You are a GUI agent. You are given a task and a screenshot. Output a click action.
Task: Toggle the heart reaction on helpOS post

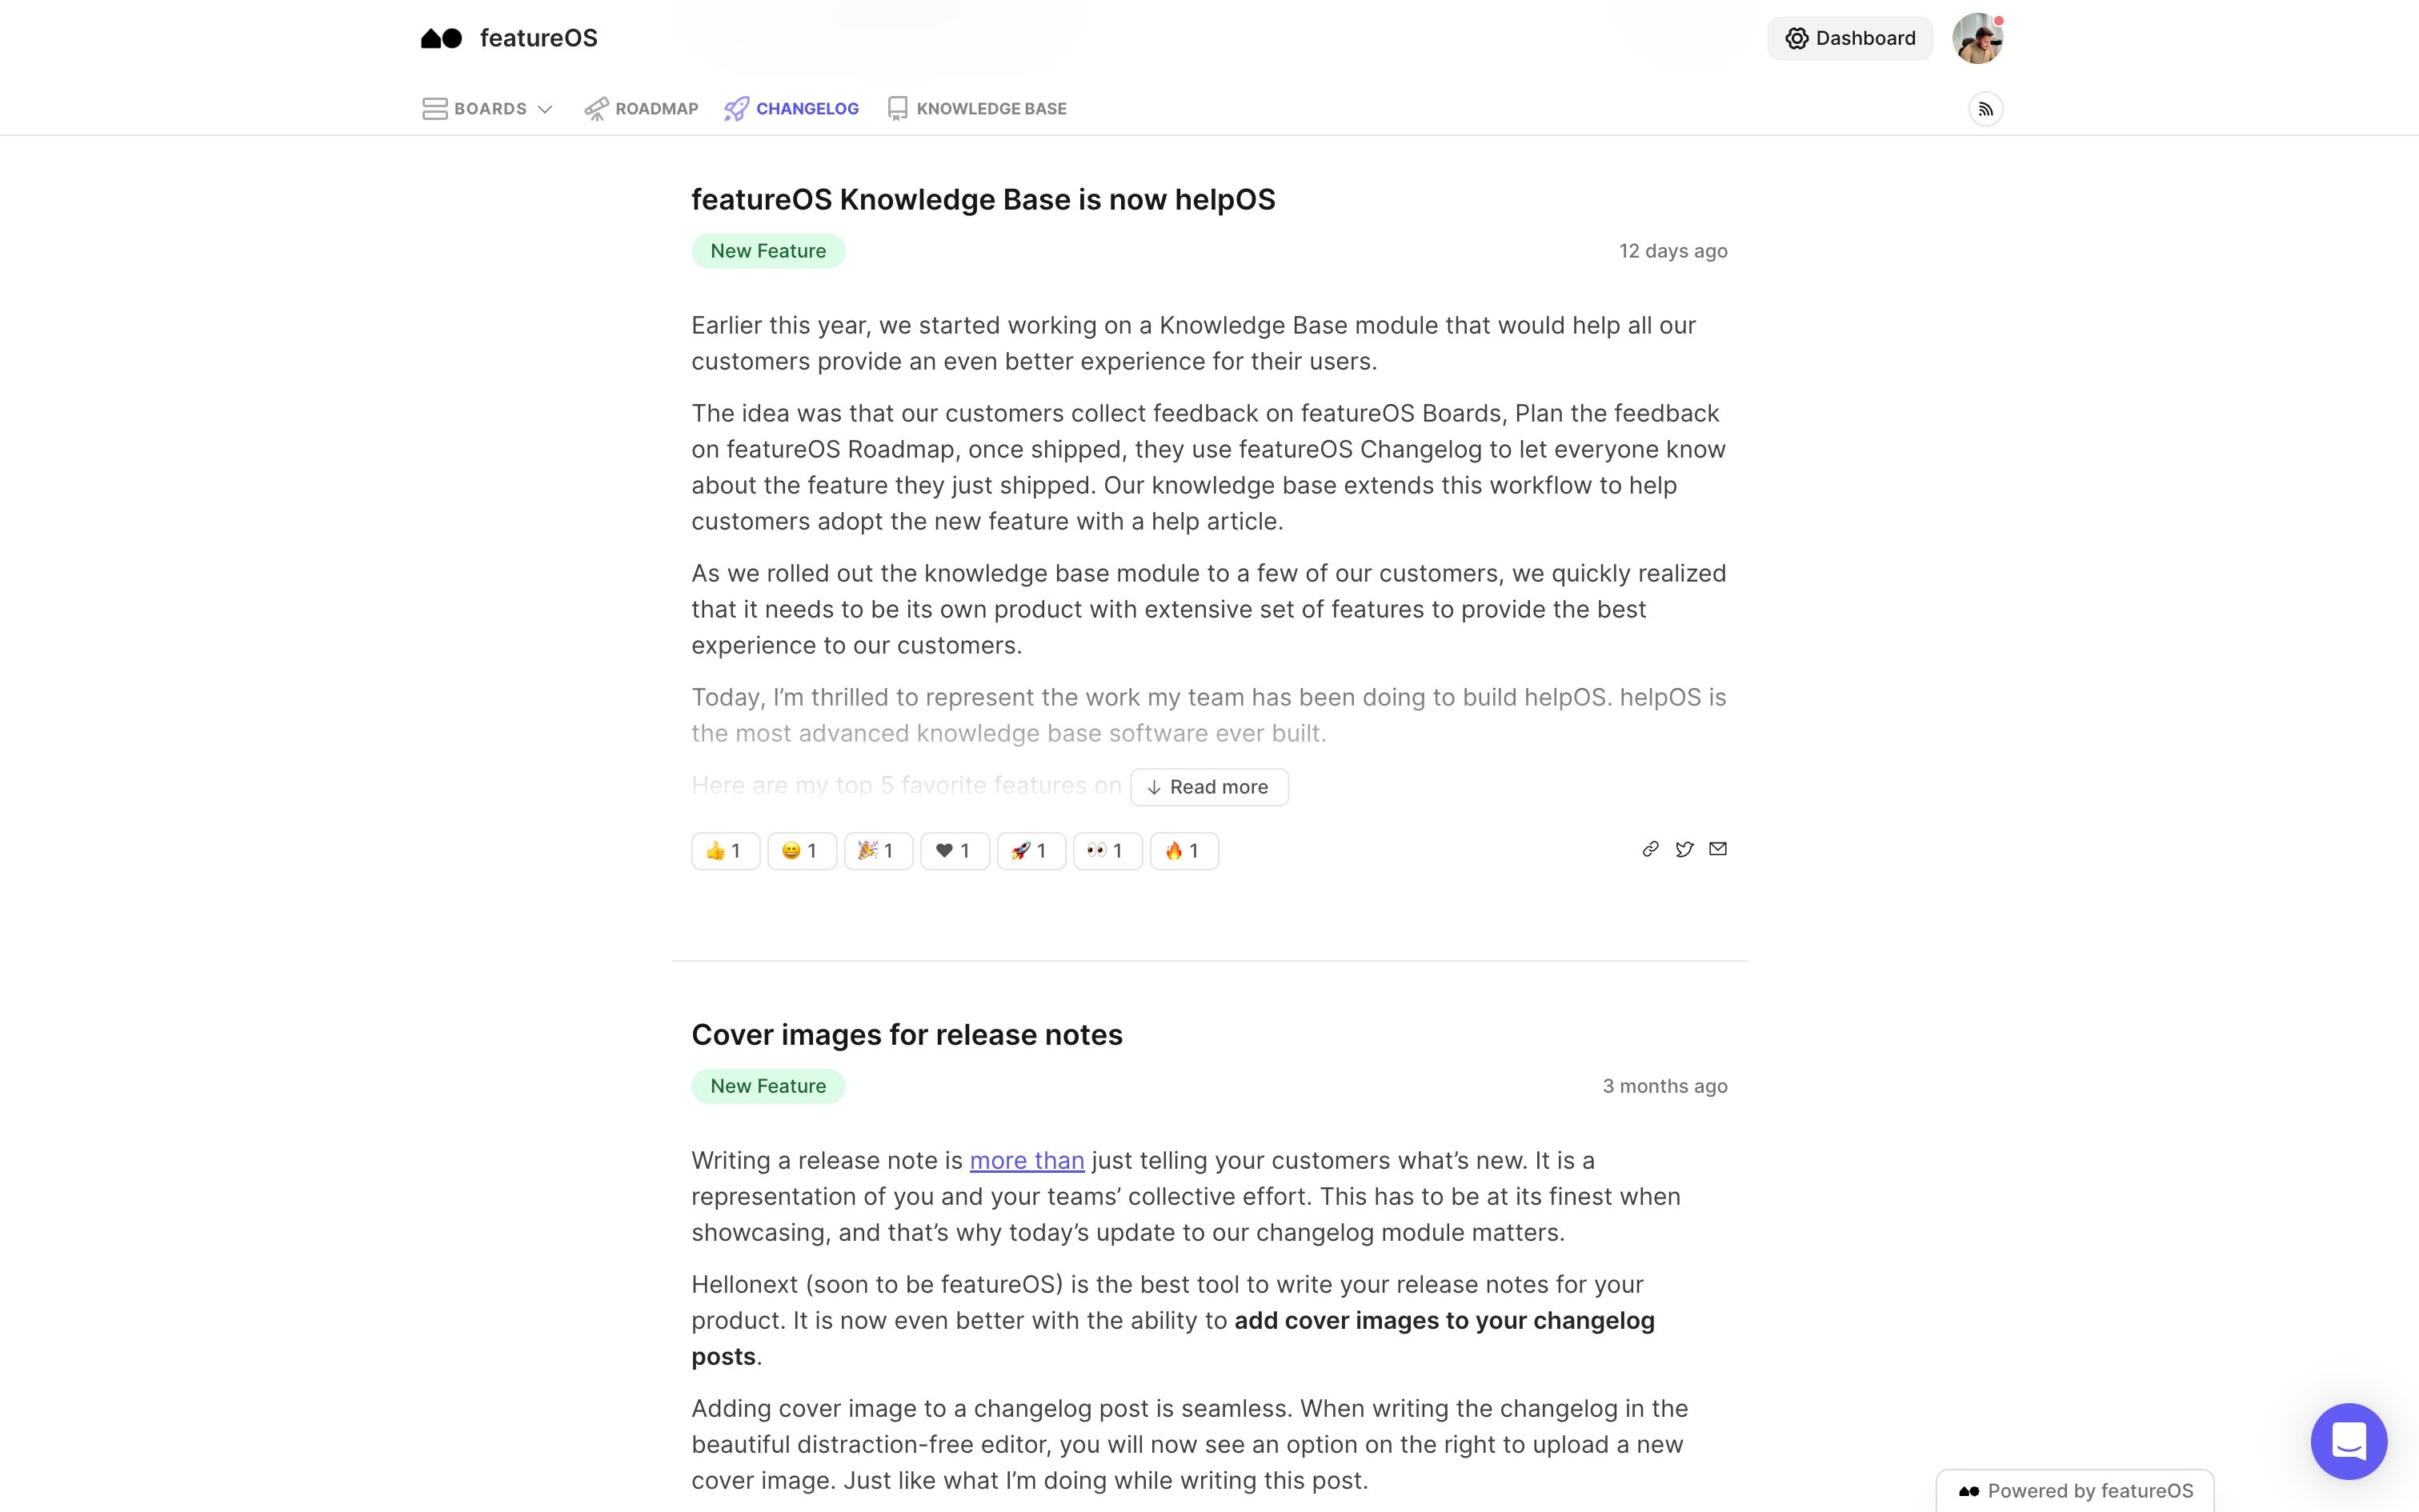tap(954, 850)
